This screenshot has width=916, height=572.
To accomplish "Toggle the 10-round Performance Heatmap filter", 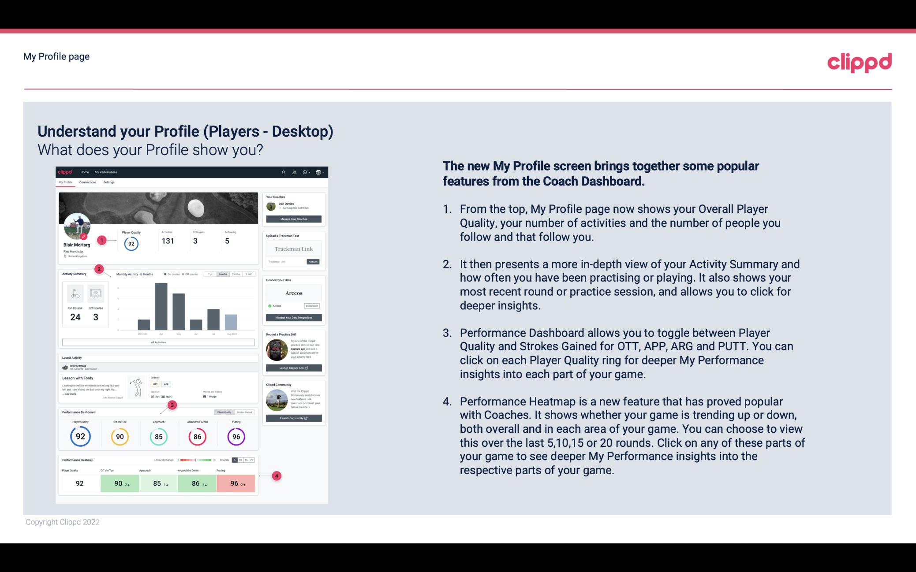I will [243, 460].
